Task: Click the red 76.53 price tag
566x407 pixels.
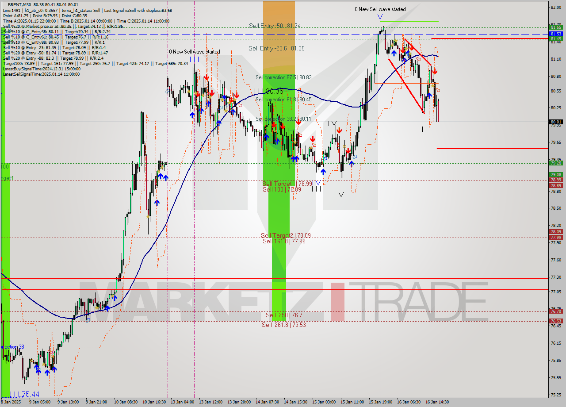Action: 556,321
